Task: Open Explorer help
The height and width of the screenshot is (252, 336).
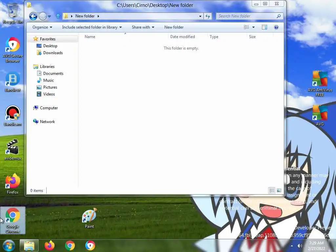Action: click(x=276, y=27)
